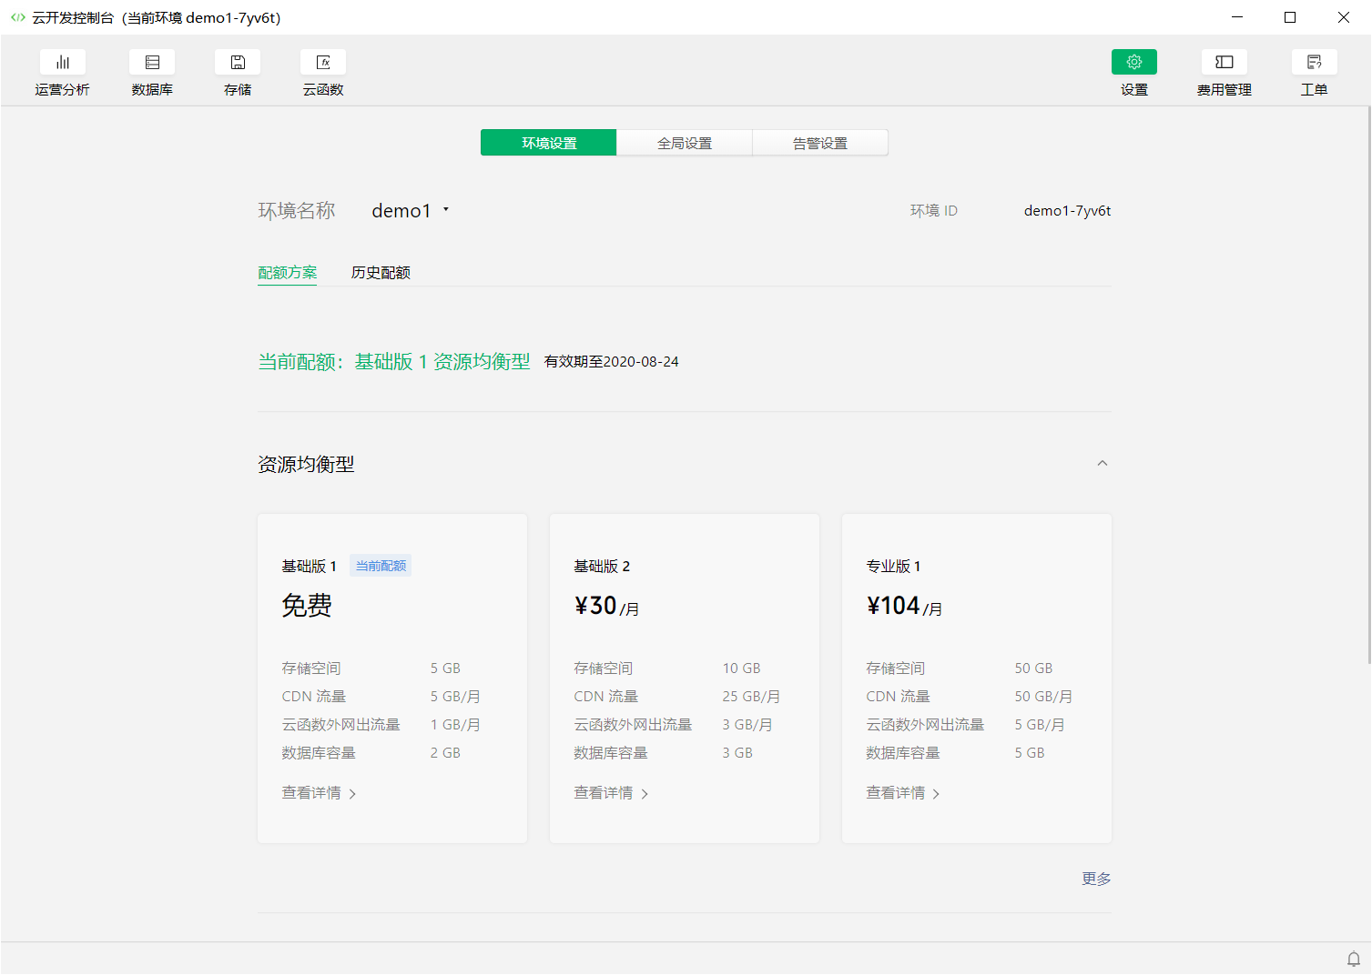View details of 专业版 1 plan
The height and width of the screenshot is (975, 1372).
click(903, 793)
